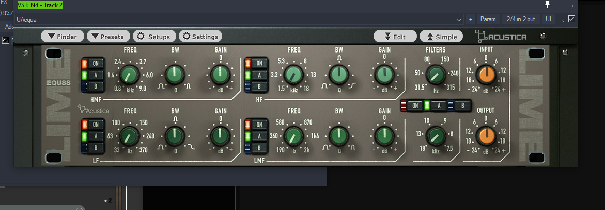605x210 pixels.
Task: Click the LMF BW knob
Action: pyautogui.click(x=339, y=136)
